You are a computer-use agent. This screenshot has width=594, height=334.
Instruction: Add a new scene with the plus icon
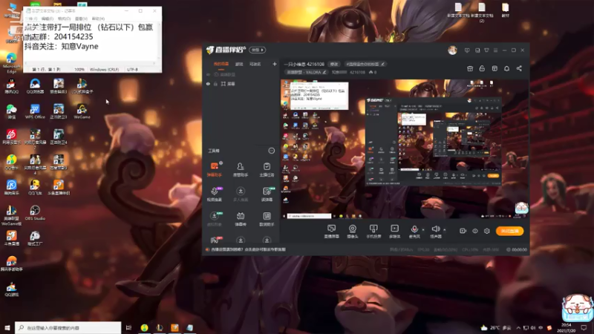pyautogui.click(x=275, y=64)
